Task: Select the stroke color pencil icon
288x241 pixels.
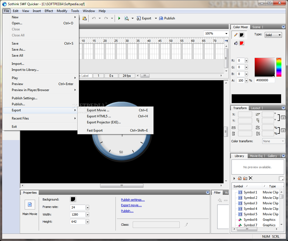Action: coord(236,35)
